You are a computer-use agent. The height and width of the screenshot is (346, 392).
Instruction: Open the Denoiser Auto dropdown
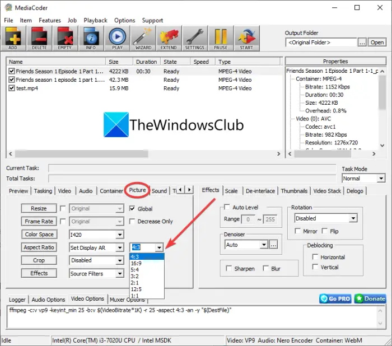coord(246,245)
